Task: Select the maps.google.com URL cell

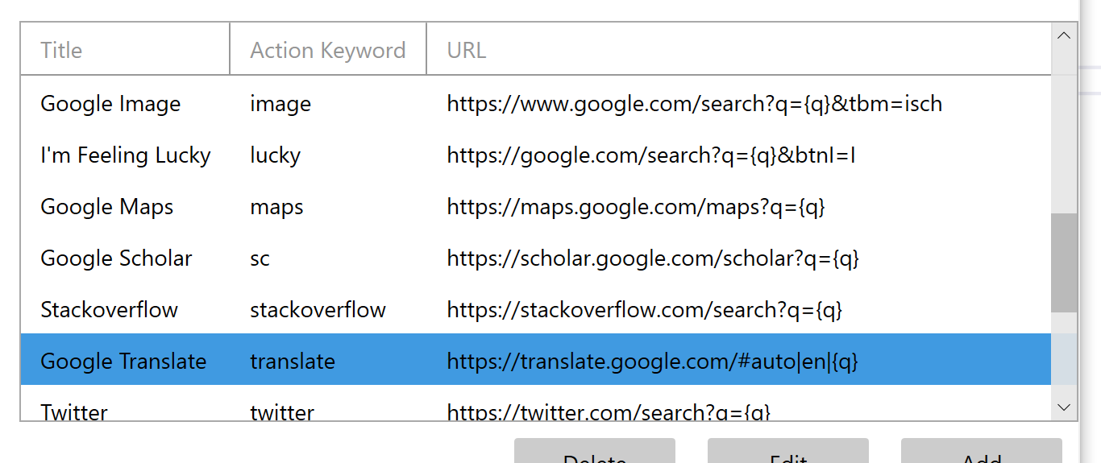Action: (x=636, y=207)
